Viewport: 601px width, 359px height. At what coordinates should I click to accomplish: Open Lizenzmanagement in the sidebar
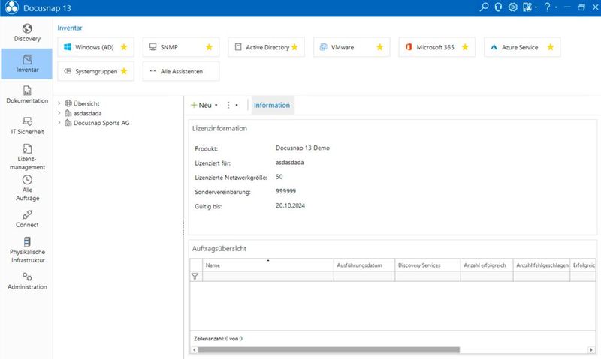(26, 157)
